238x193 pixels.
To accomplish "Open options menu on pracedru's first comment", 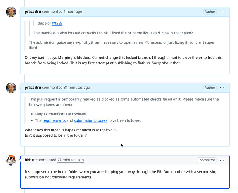I will pos(222,12).
